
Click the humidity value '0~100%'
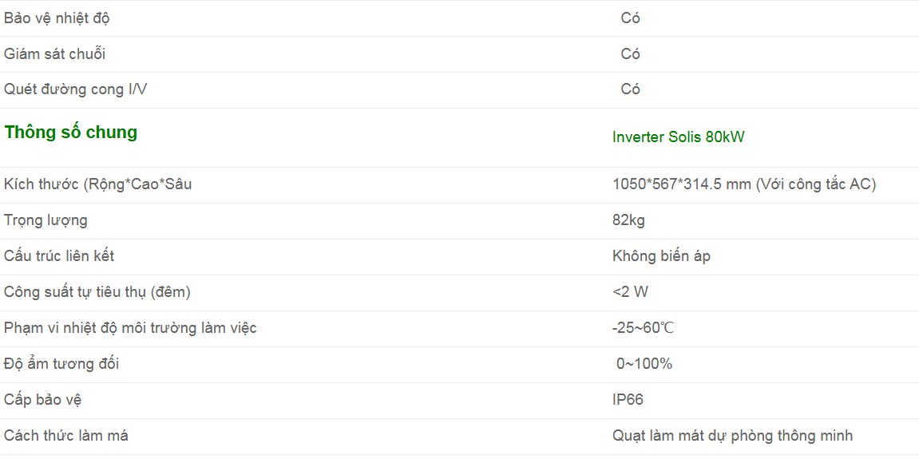pyautogui.click(x=644, y=364)
